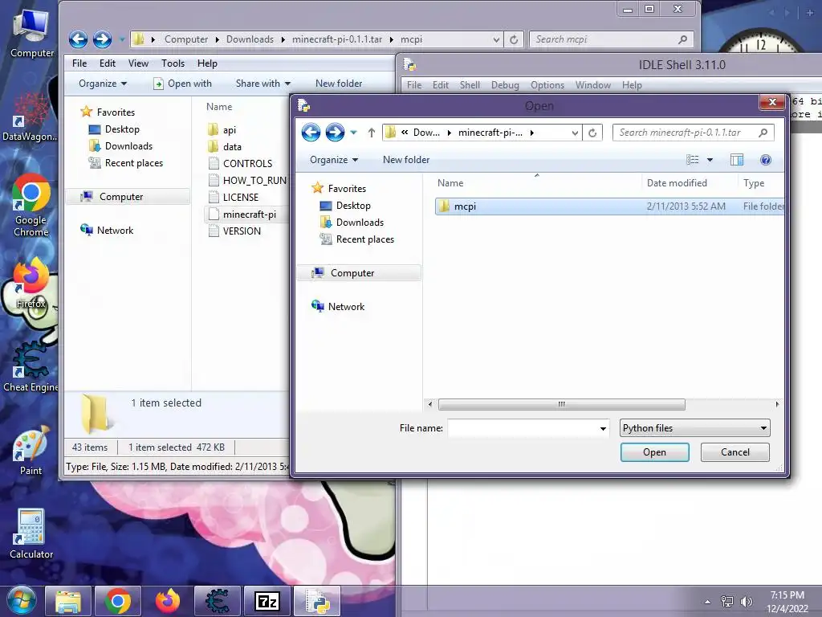The height and width of the screenshot is (617, 822).
Task: Select the CONTROLS file in Explorer
Action: tap(241, 164)
